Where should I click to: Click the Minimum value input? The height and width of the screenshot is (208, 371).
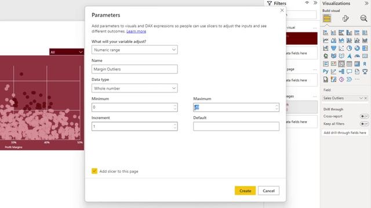pos(134,107)
